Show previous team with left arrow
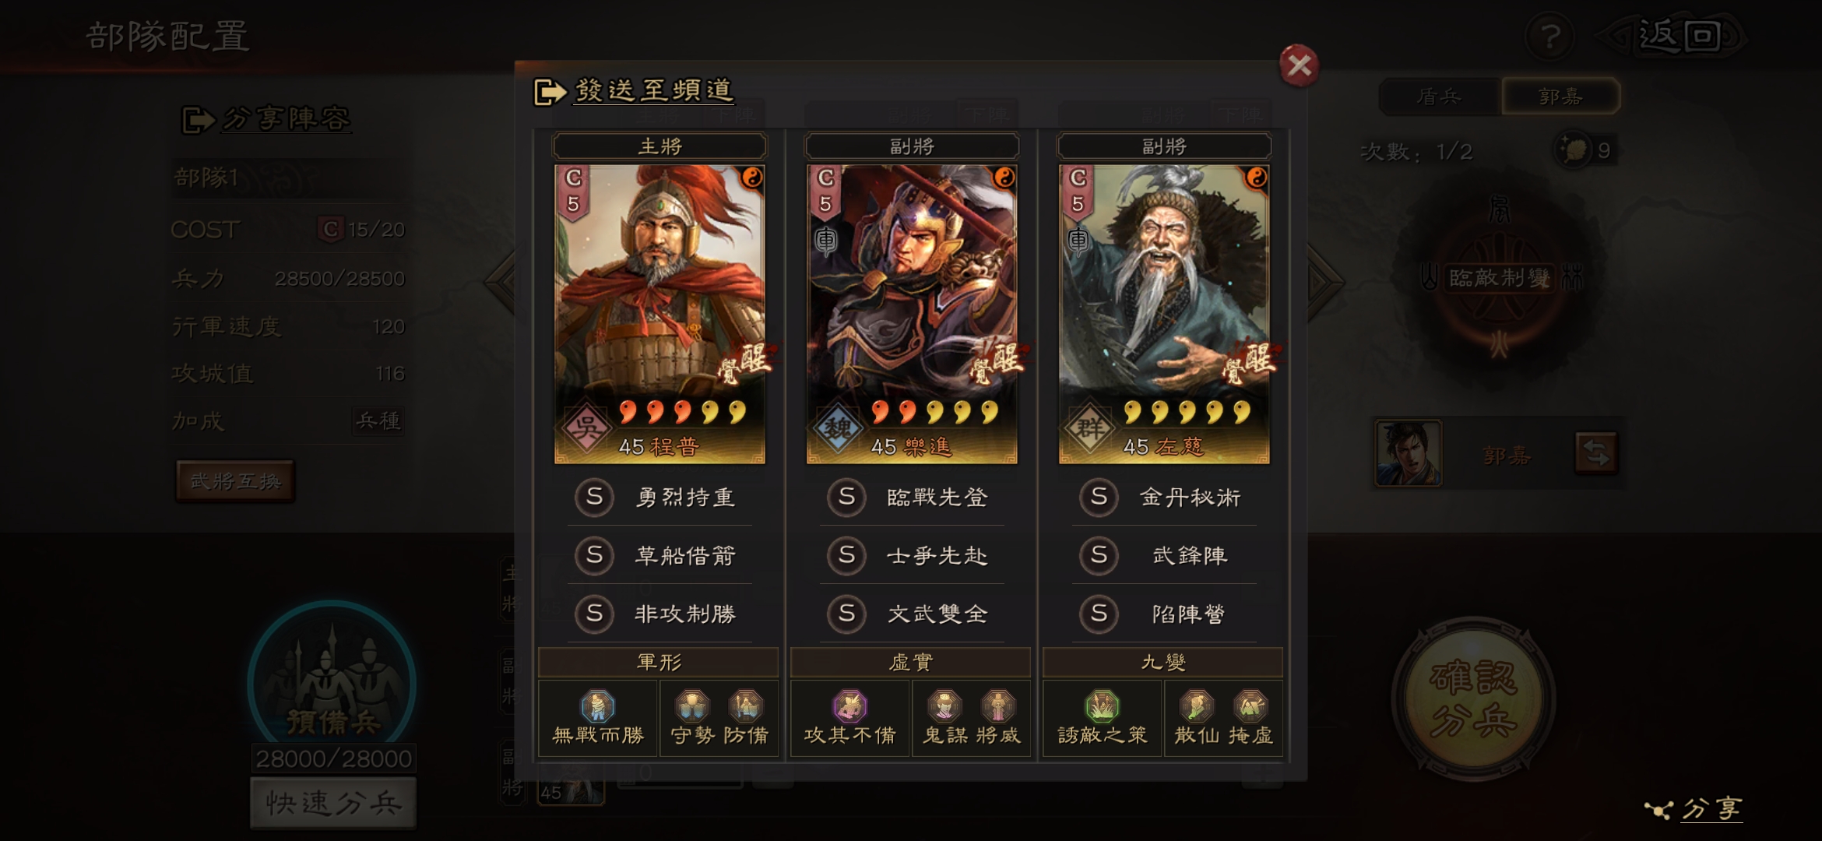This screenshot has width=1822, height=841. tap(499, 282)
